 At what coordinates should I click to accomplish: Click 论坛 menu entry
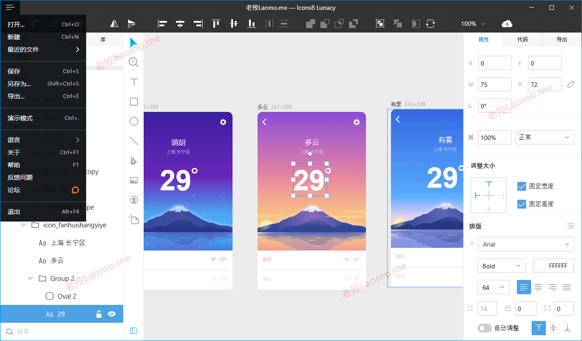(x=43, y=190)
